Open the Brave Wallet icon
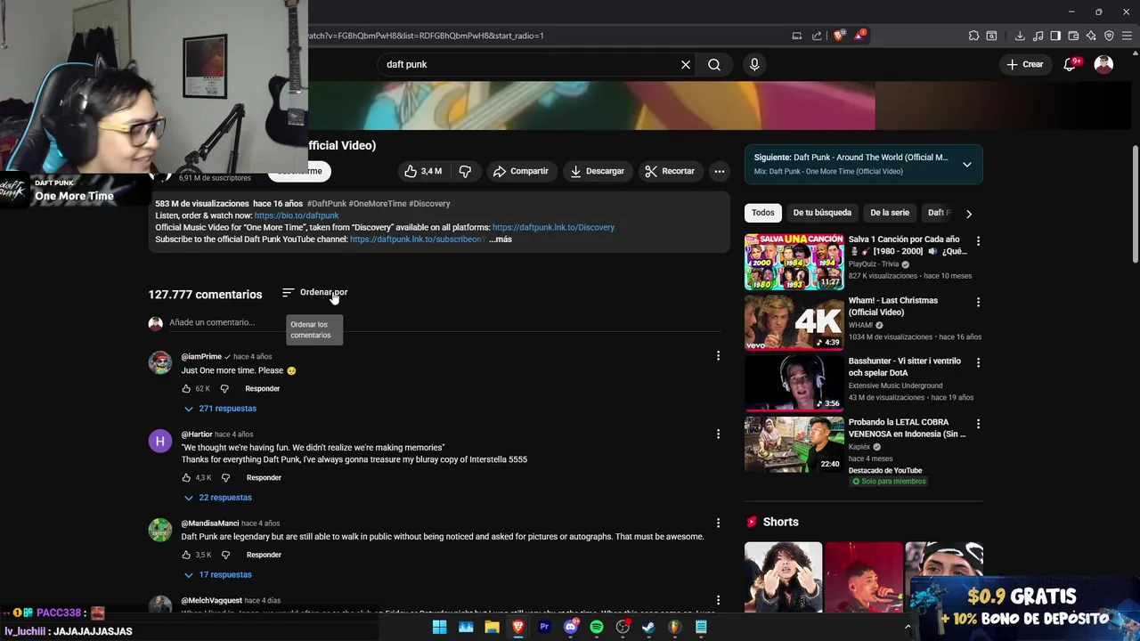 [x=1073, y=36]
